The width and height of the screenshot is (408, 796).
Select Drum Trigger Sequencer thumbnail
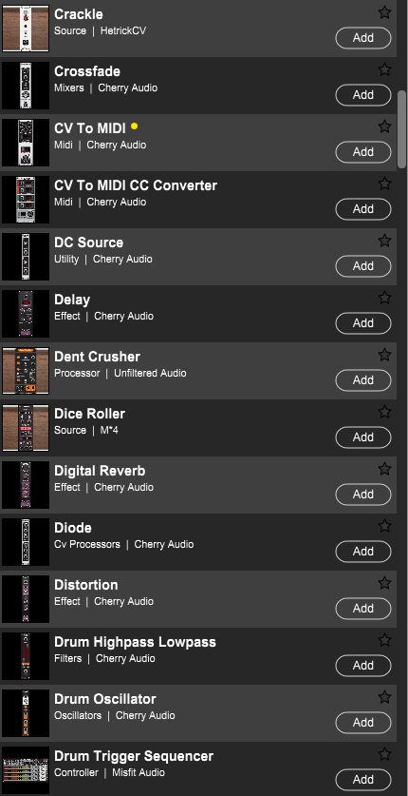coord(26,770)
